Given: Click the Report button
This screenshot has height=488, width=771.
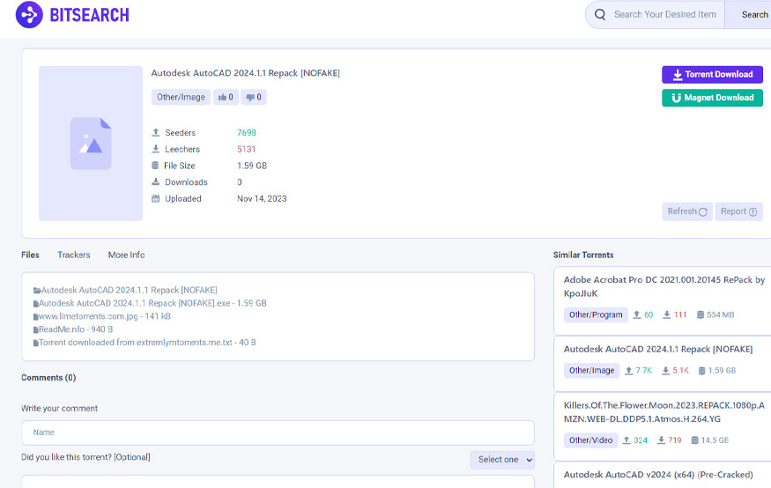Looking at the screenshot, I should point(738,211).
